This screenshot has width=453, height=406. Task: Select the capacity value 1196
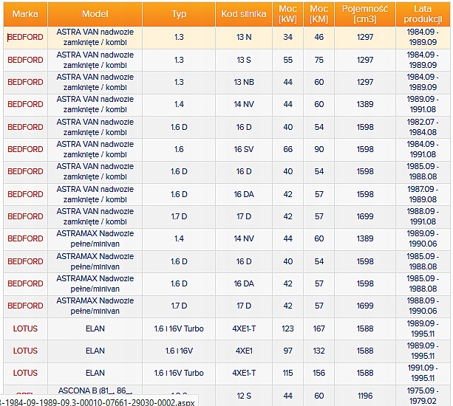365,396
